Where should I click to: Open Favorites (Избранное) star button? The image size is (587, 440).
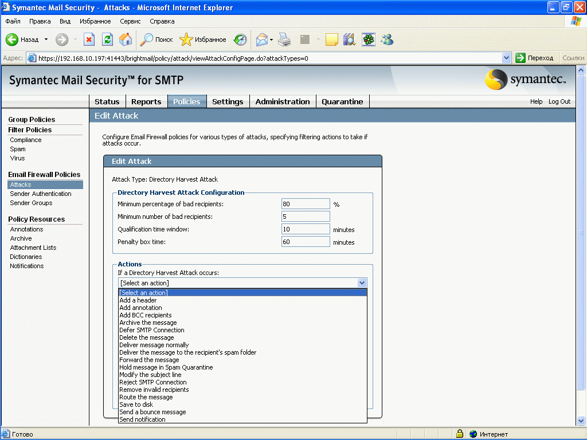pos(202,40)
